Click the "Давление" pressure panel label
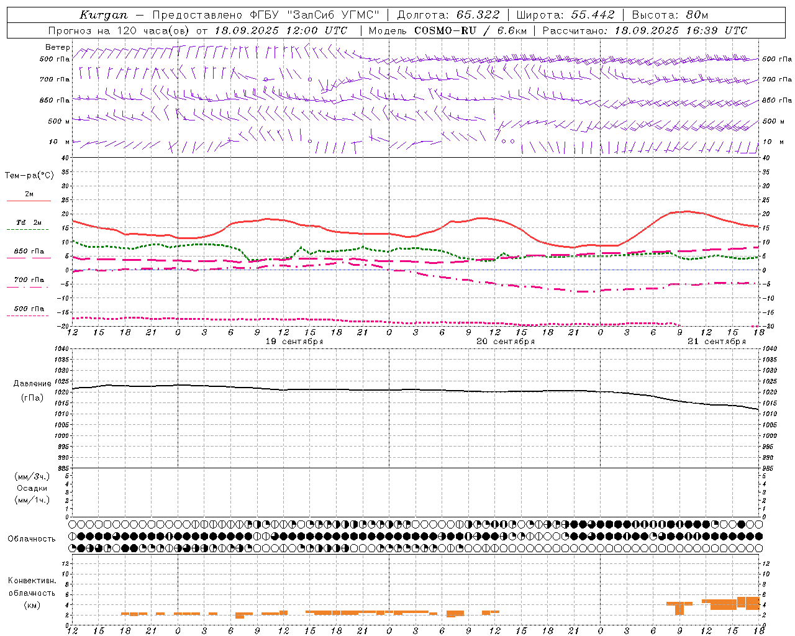 coord(31,384)
